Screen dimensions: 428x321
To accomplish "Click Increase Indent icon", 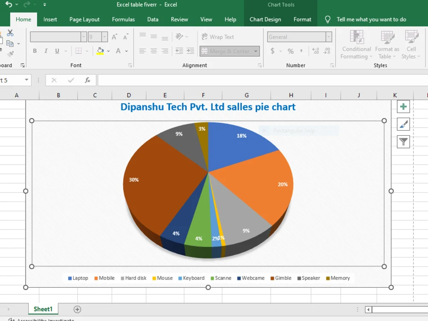I will coord(190,51).
